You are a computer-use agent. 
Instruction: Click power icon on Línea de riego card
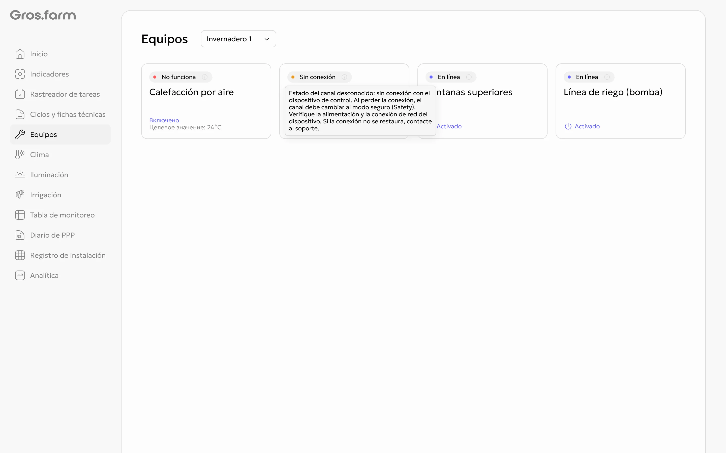point(568,126)
